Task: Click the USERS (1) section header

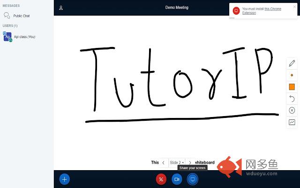Action: (x=10, y=26)
